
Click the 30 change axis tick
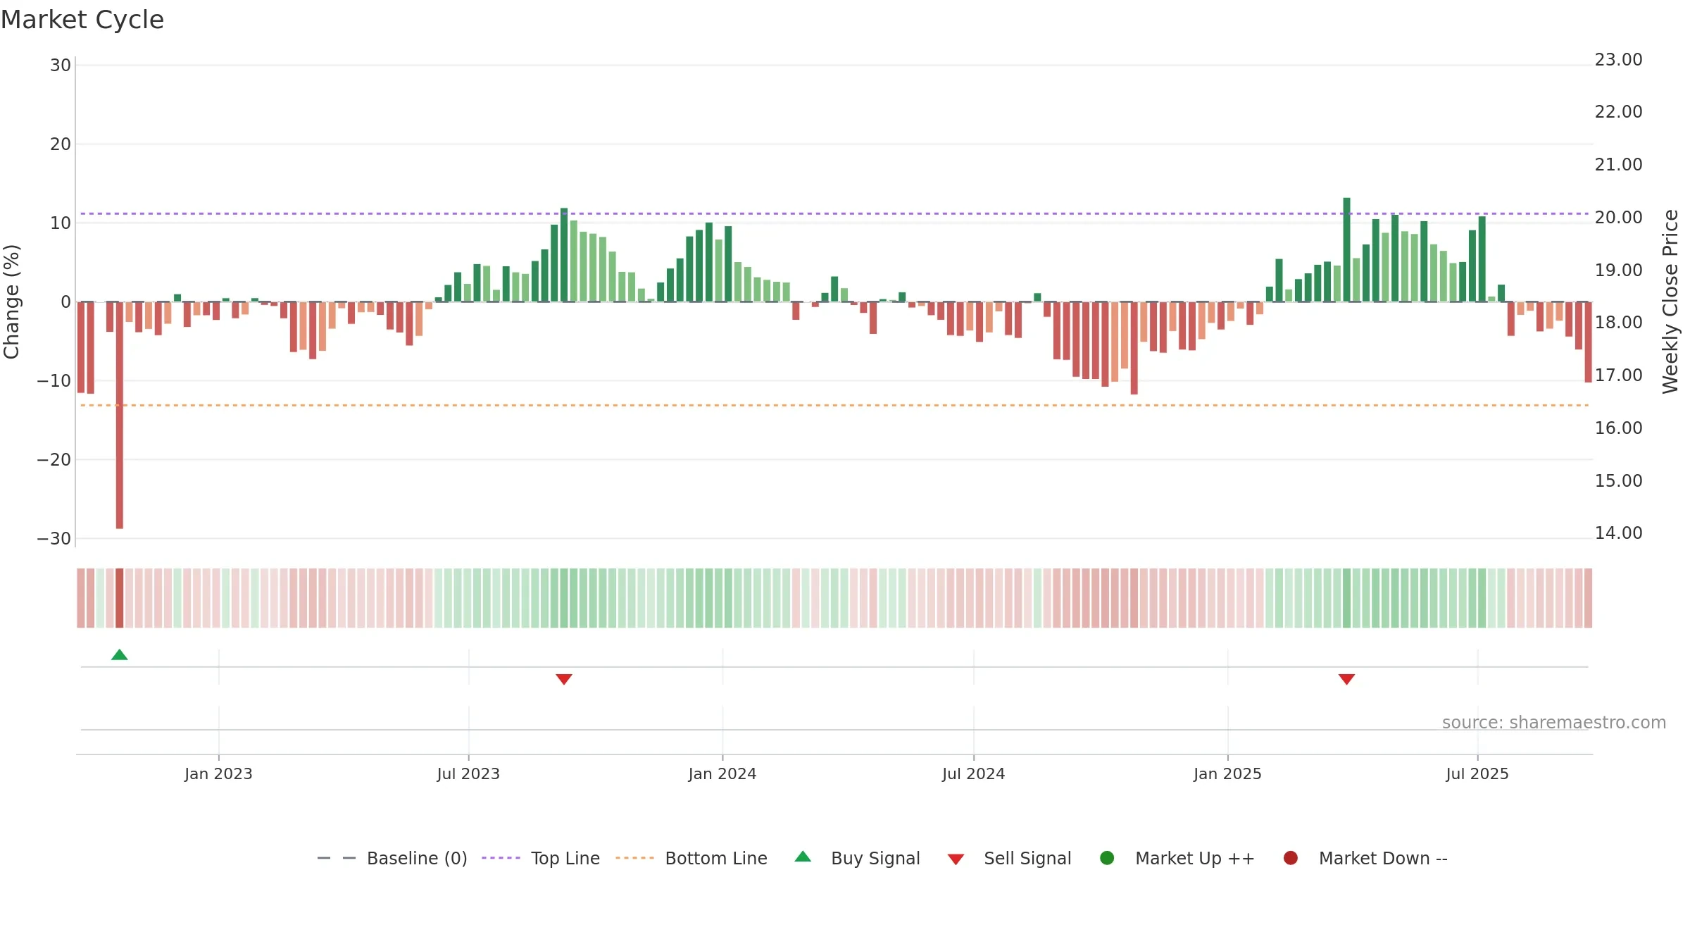coord(61,66)
